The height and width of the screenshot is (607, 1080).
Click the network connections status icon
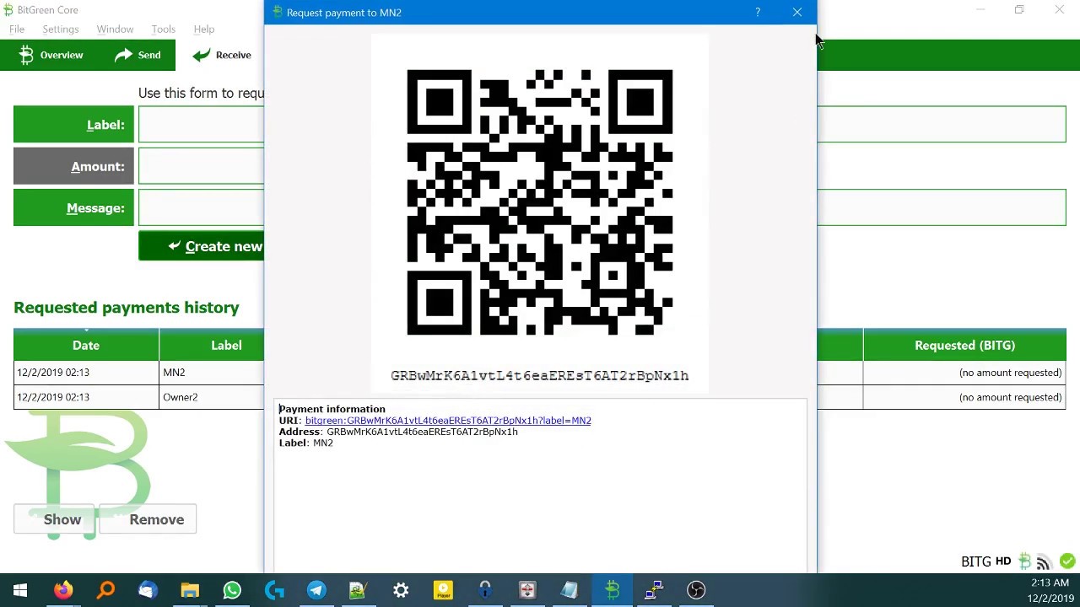[1044, 561]
